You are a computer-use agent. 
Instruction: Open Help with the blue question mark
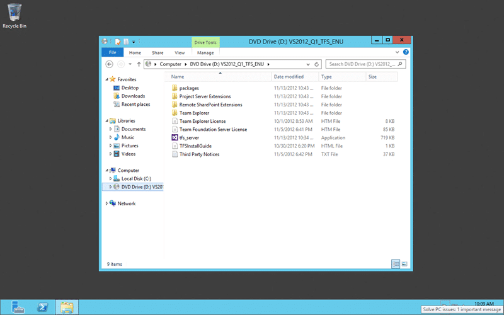[x=406, y=52]
